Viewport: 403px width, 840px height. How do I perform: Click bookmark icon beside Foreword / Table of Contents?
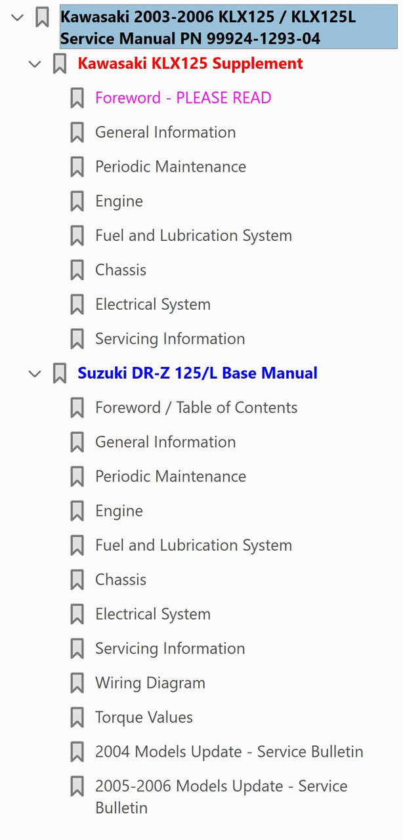pyautogui.click(x=77, y=408)
